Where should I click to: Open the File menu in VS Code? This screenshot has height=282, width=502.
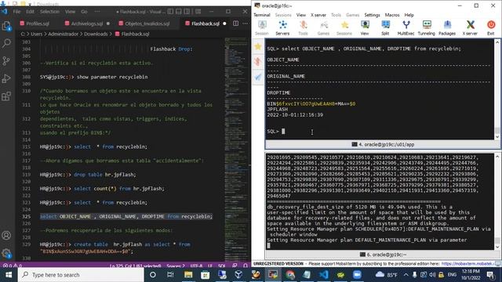[x=16, y=12]
